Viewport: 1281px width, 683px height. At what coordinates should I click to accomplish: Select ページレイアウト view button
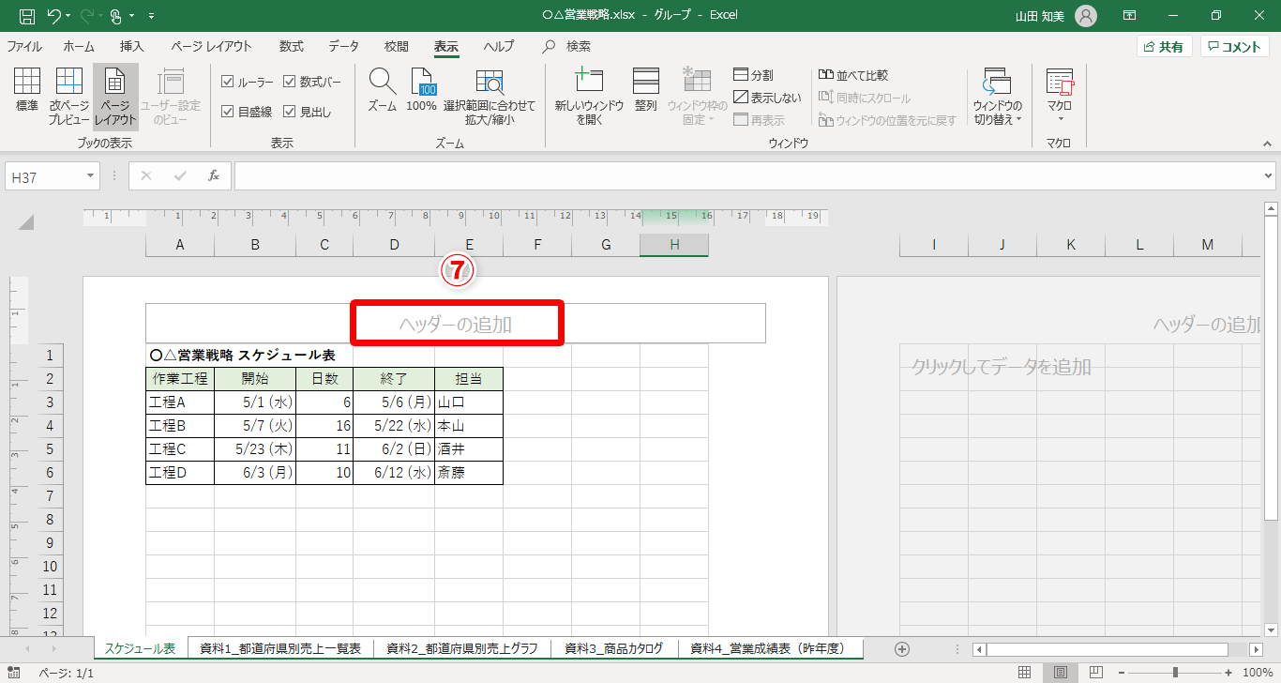(x=115, y=96)
